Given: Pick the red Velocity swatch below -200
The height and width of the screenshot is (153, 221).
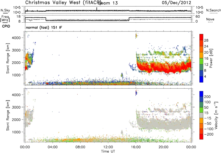Looking at the screenshot, I should pos(201,137).
